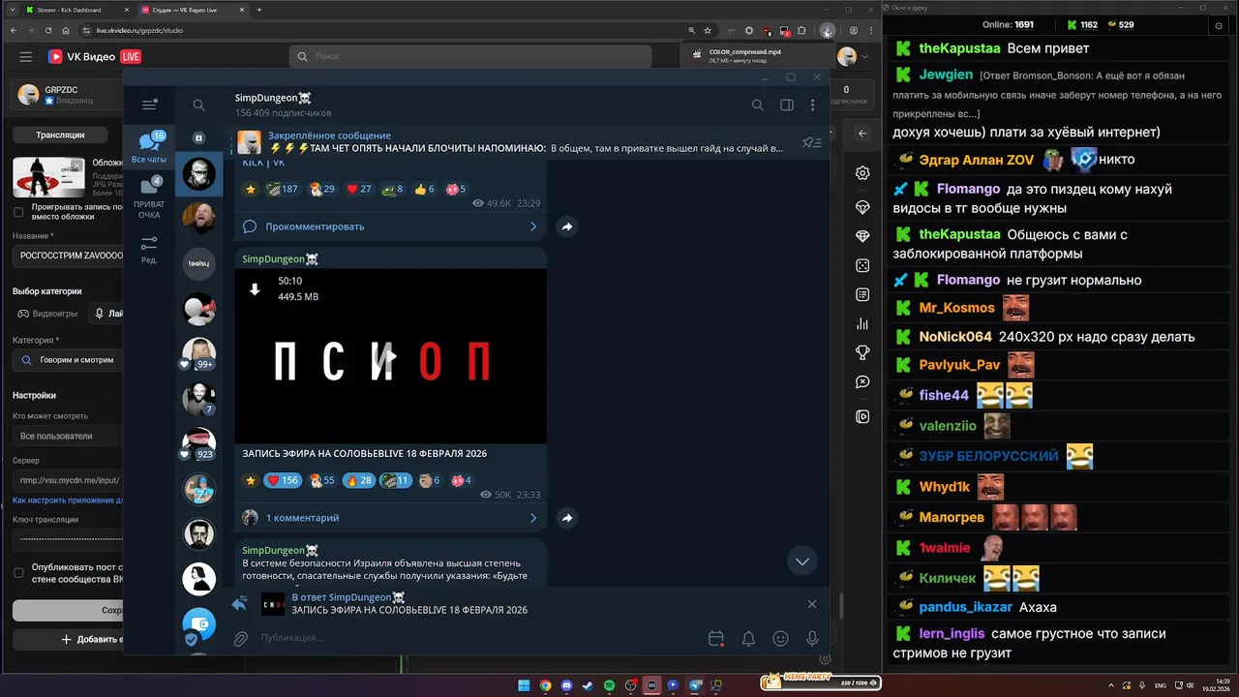Click the VK Видео LIVE logo

(x=95, y=57)
